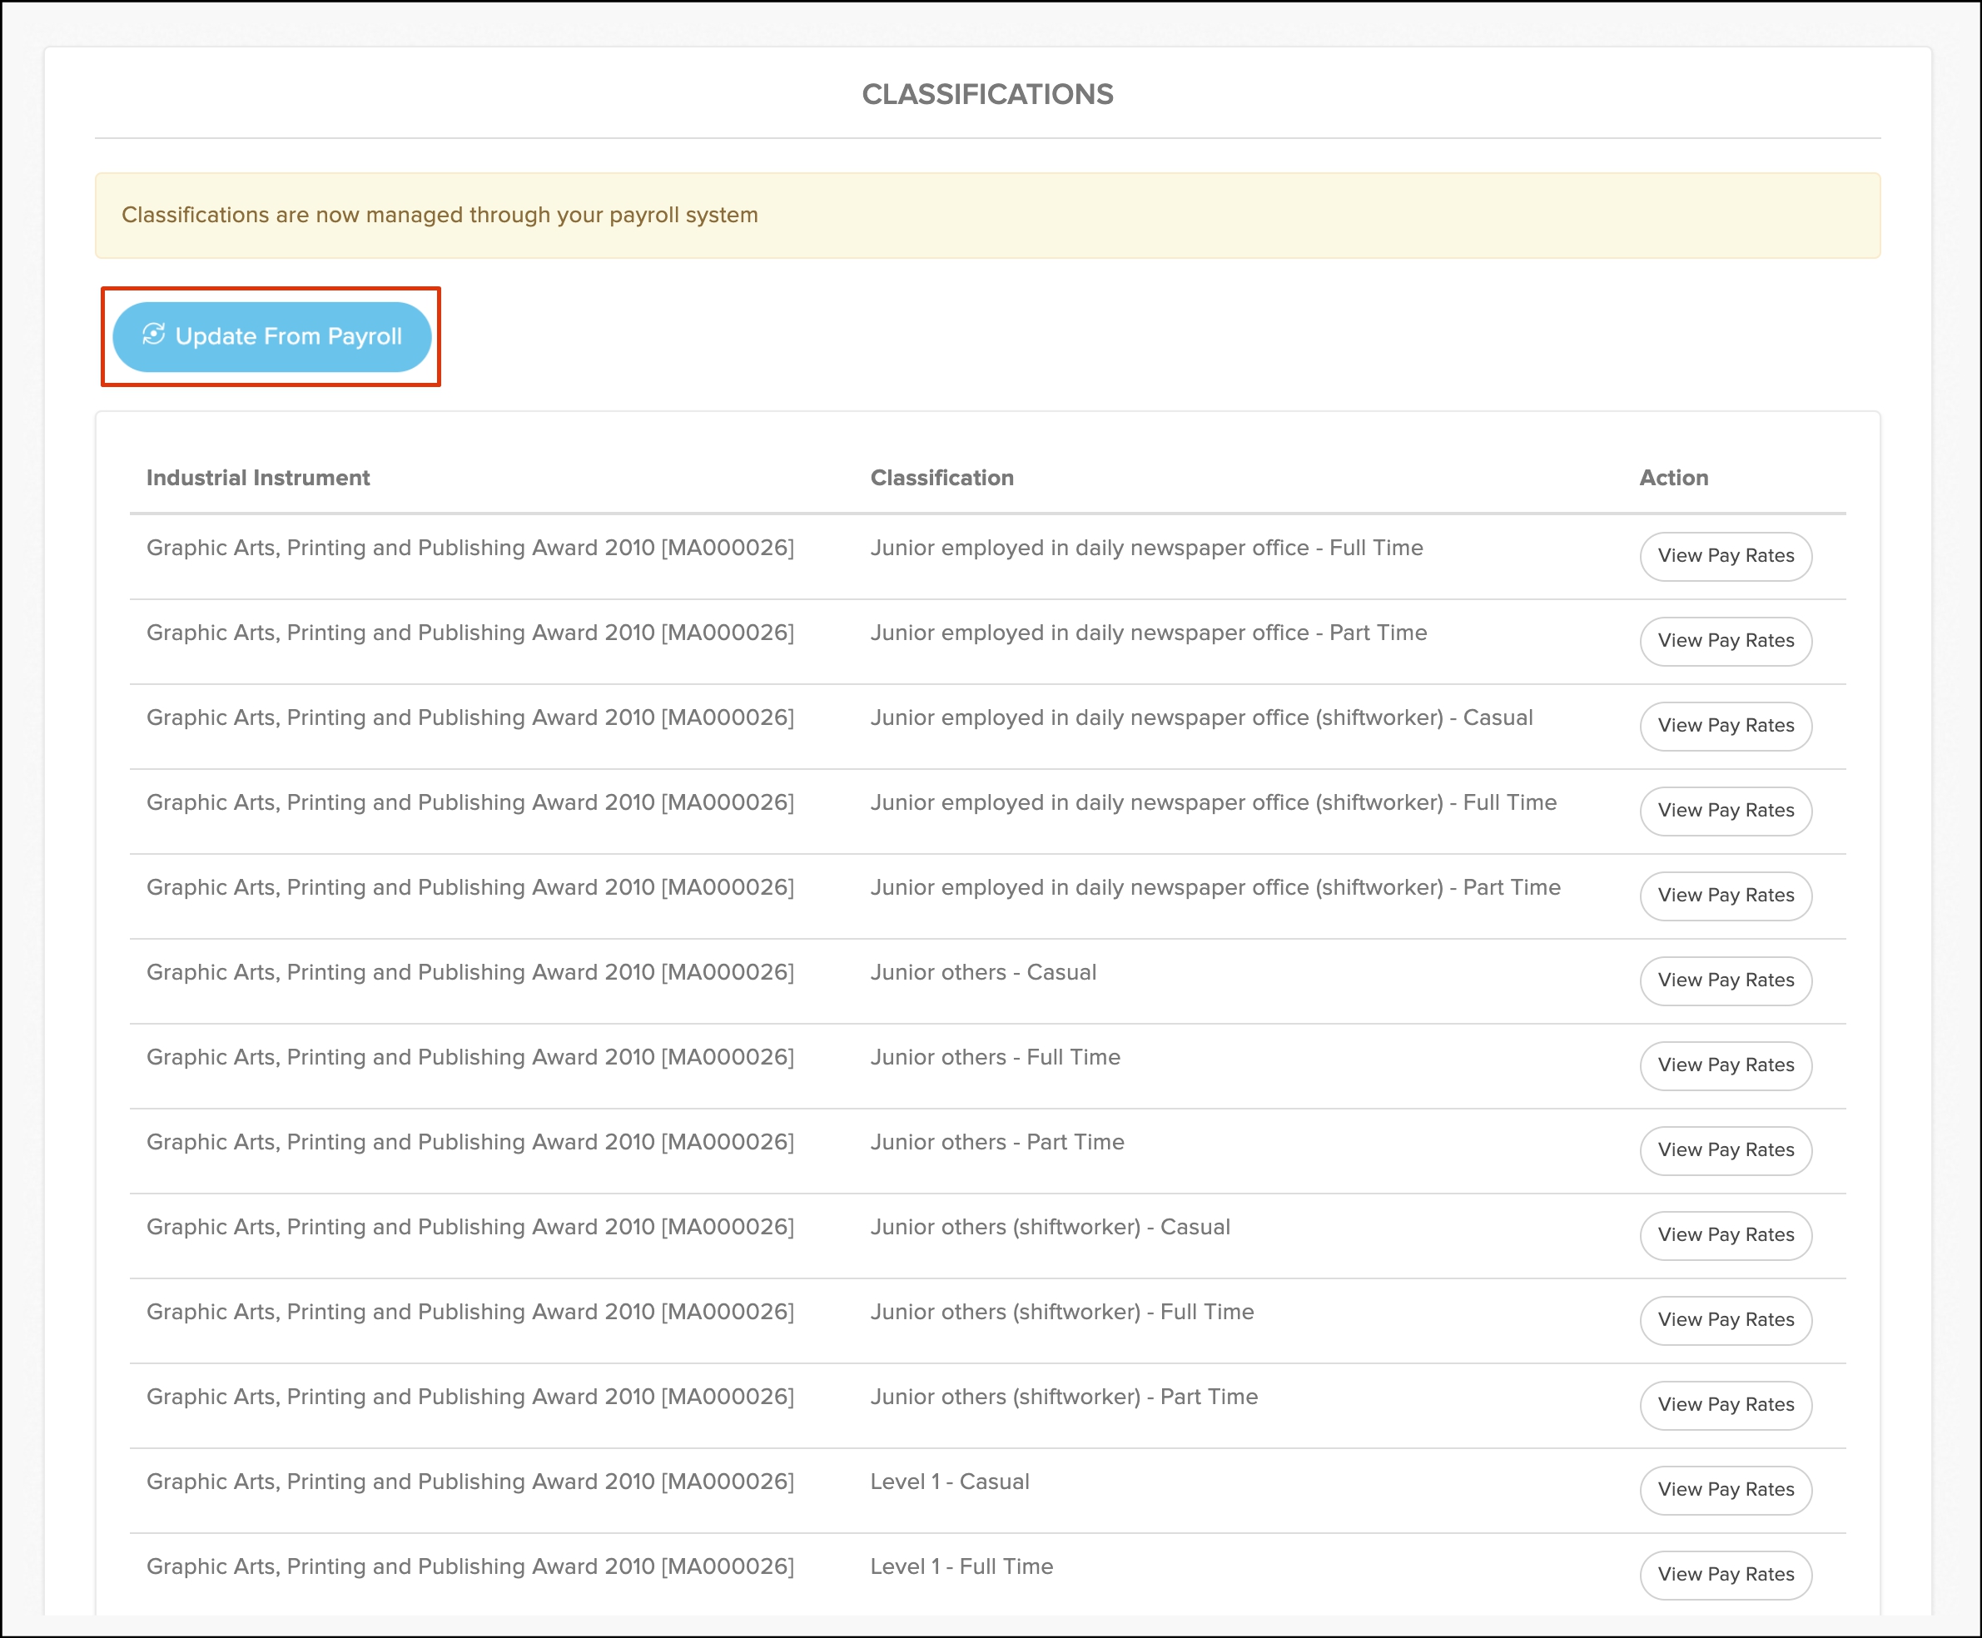Click the Classification column header

pyautogui.click(x=941, y=478)
